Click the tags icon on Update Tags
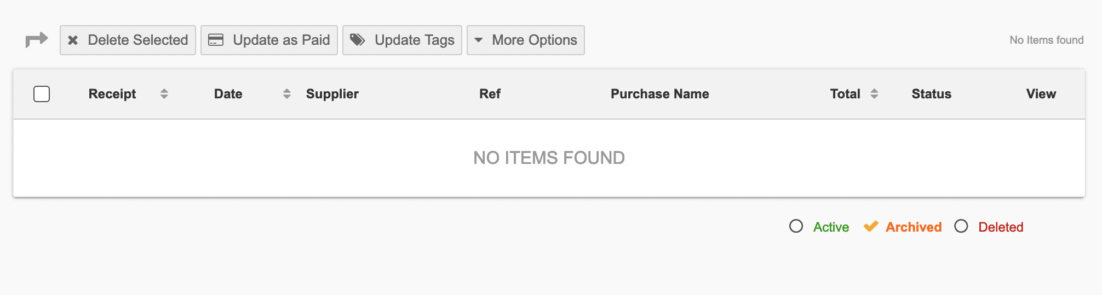Screen dimensions: 1102x295 358,40
